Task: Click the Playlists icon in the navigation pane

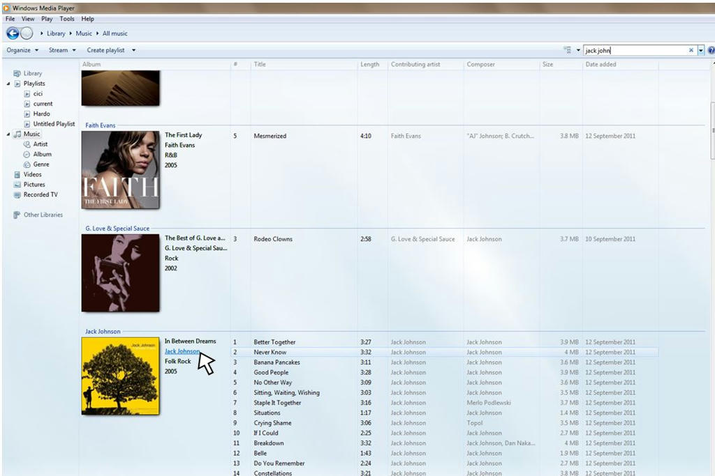Action: coord(17,83)
